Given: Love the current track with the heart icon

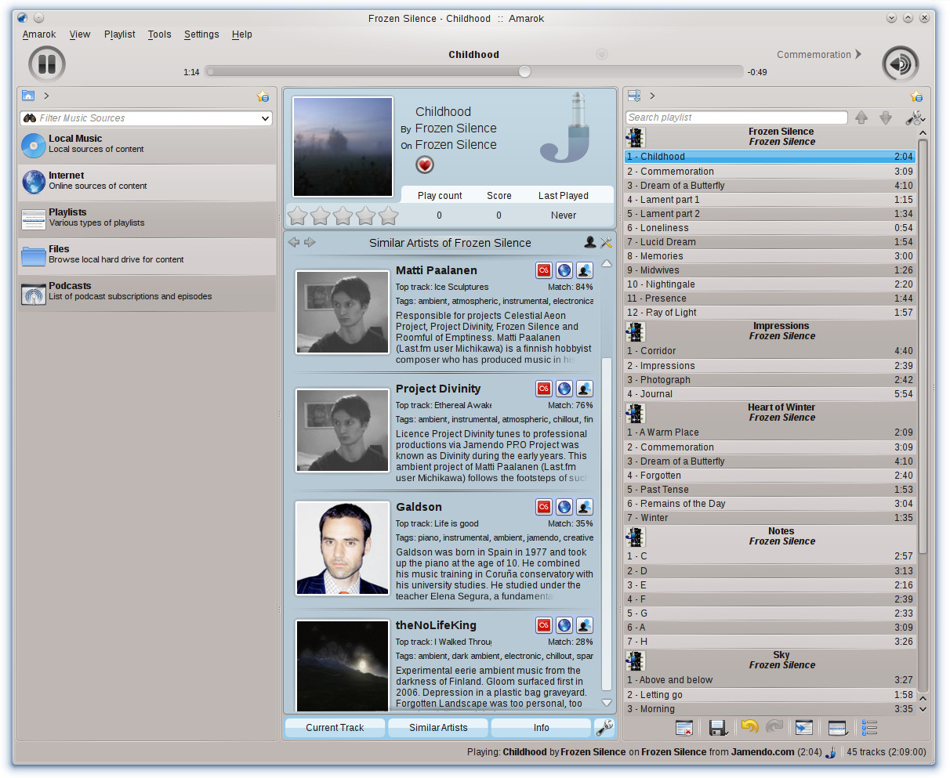Looking at the screenshot, I should click(x=424, y=165).
